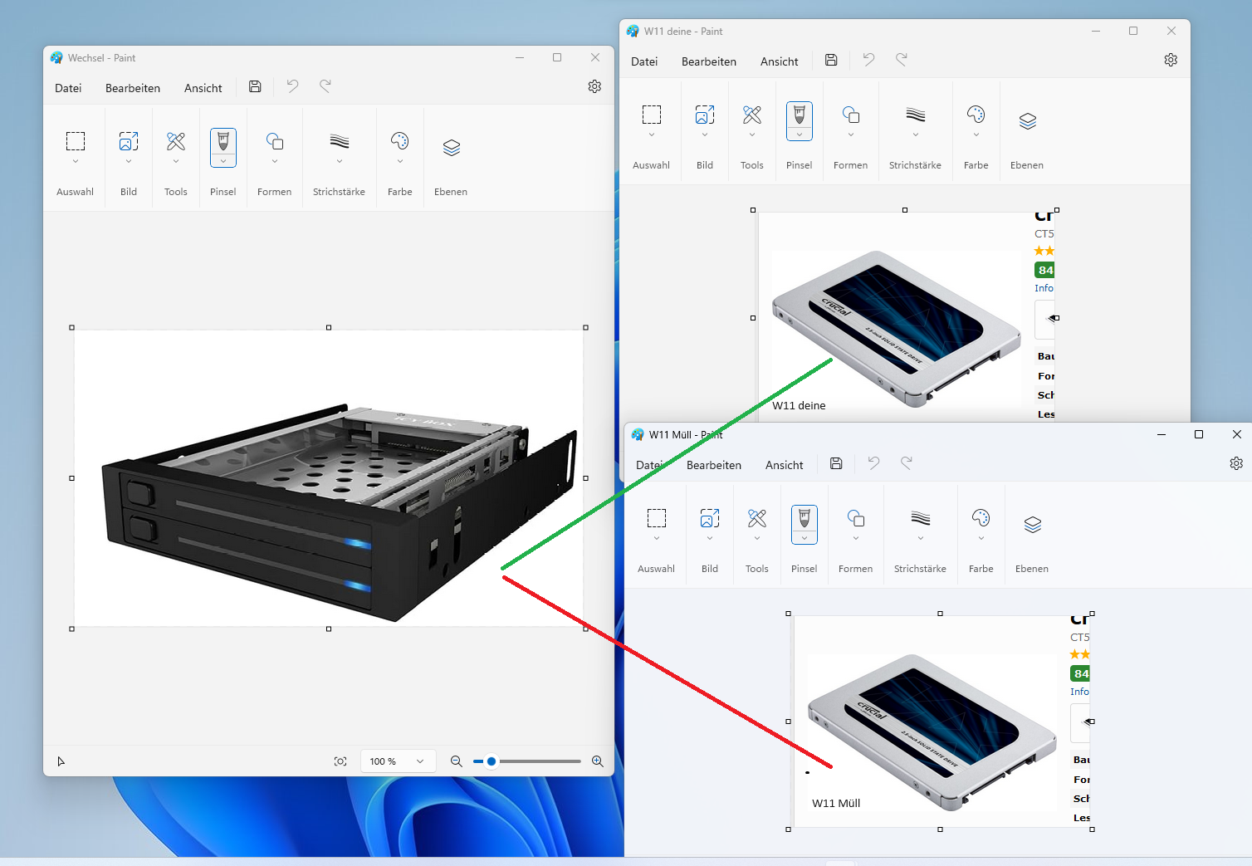Select the Auswahl tool in W11 Müll window
This screenshot has height=866, width=1252.
[657, 518]
